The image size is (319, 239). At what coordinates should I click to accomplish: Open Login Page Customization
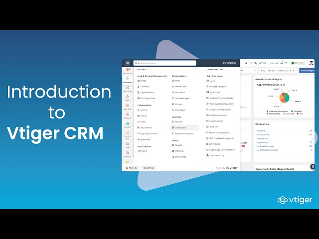point(221,150)
